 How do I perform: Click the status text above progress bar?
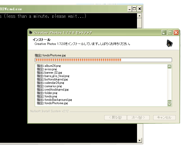click(50, 55)
